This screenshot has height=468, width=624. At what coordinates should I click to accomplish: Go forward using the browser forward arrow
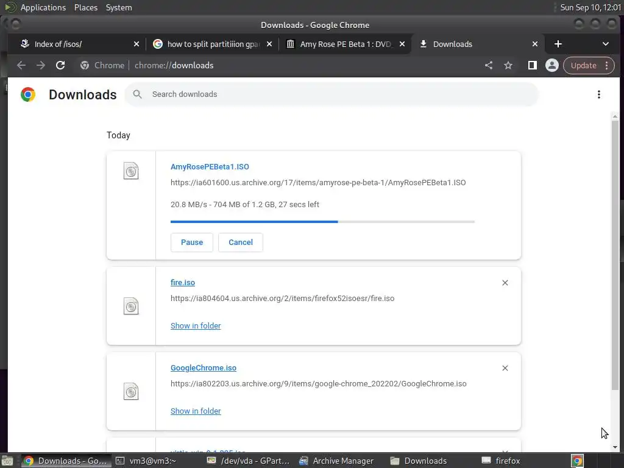(x=41, y=65)
